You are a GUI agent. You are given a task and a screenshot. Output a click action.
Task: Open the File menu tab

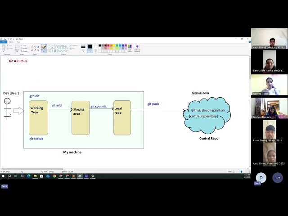click(x=4, y=42)
